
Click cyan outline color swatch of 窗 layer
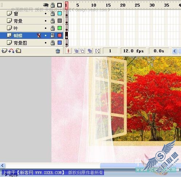(x=59, y=14)
